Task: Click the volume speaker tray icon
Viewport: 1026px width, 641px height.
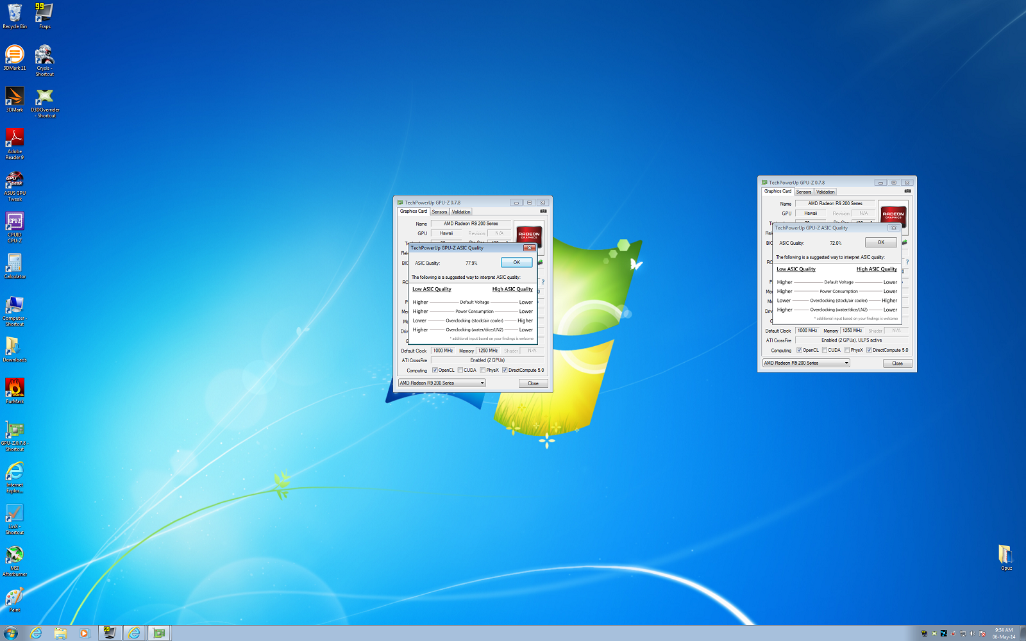Action: (972, 633)
